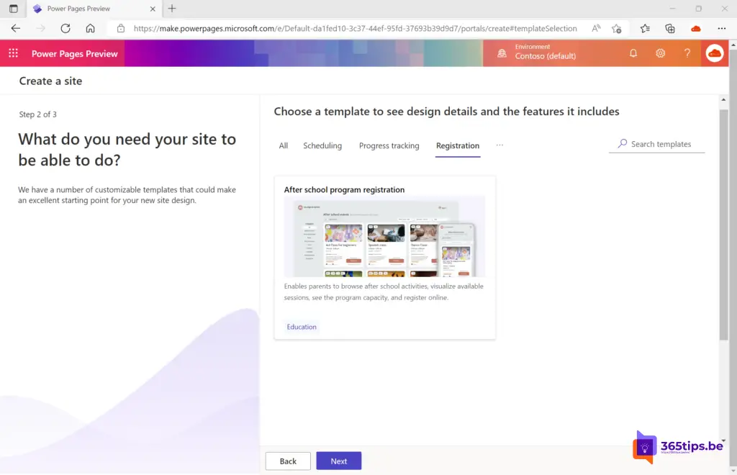Open the account profile avatar

point(715,53)
